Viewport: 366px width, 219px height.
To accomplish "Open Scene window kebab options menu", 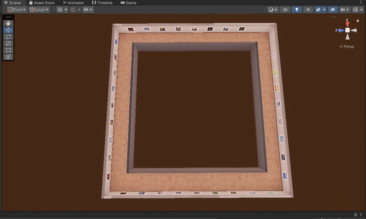I will click(361, 3).
